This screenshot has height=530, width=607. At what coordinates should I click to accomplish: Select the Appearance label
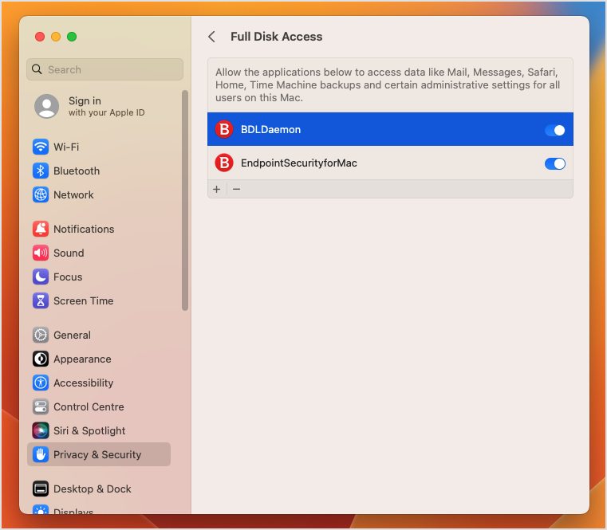click(82, 359)
